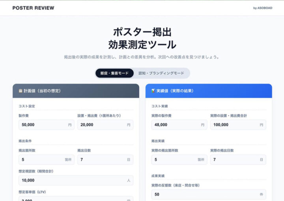This screenshot has width=284, height=201.
Task: Click the 想定視認数 field showing 10,000
Action: point(76,180)
